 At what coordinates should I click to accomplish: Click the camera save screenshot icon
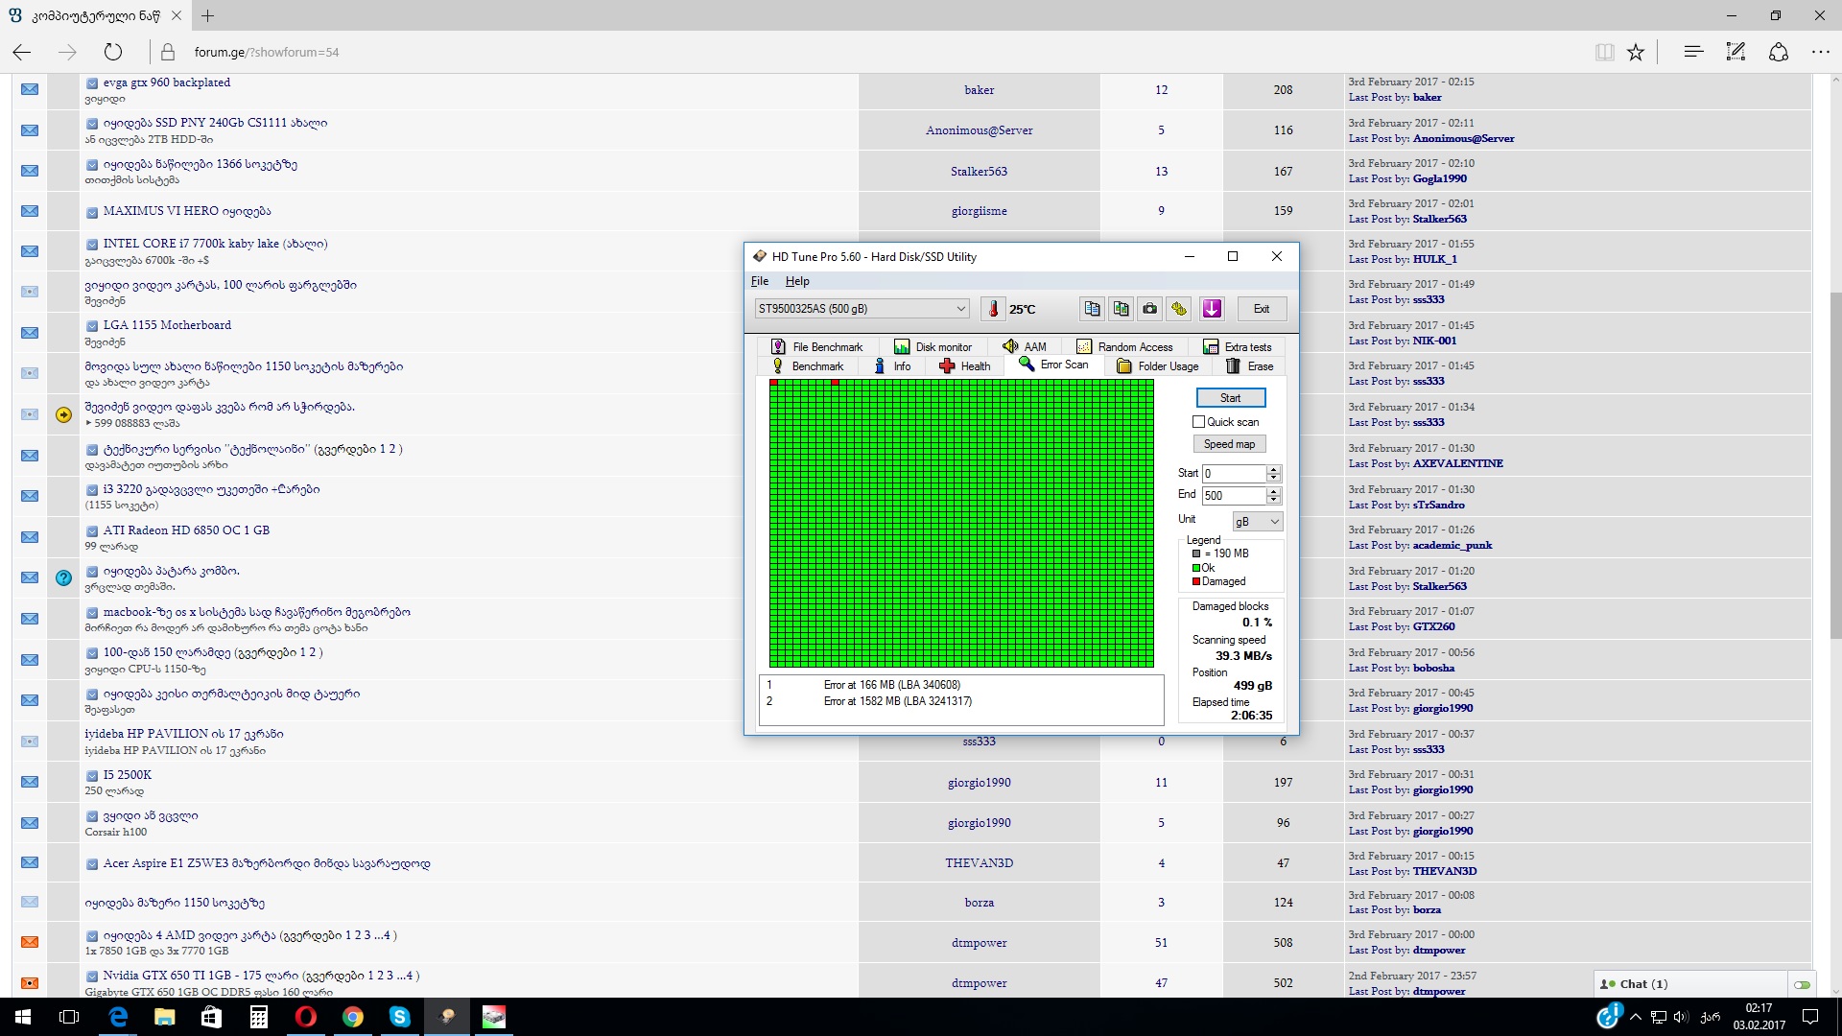pyautogui.click(x=1149, y=309)
